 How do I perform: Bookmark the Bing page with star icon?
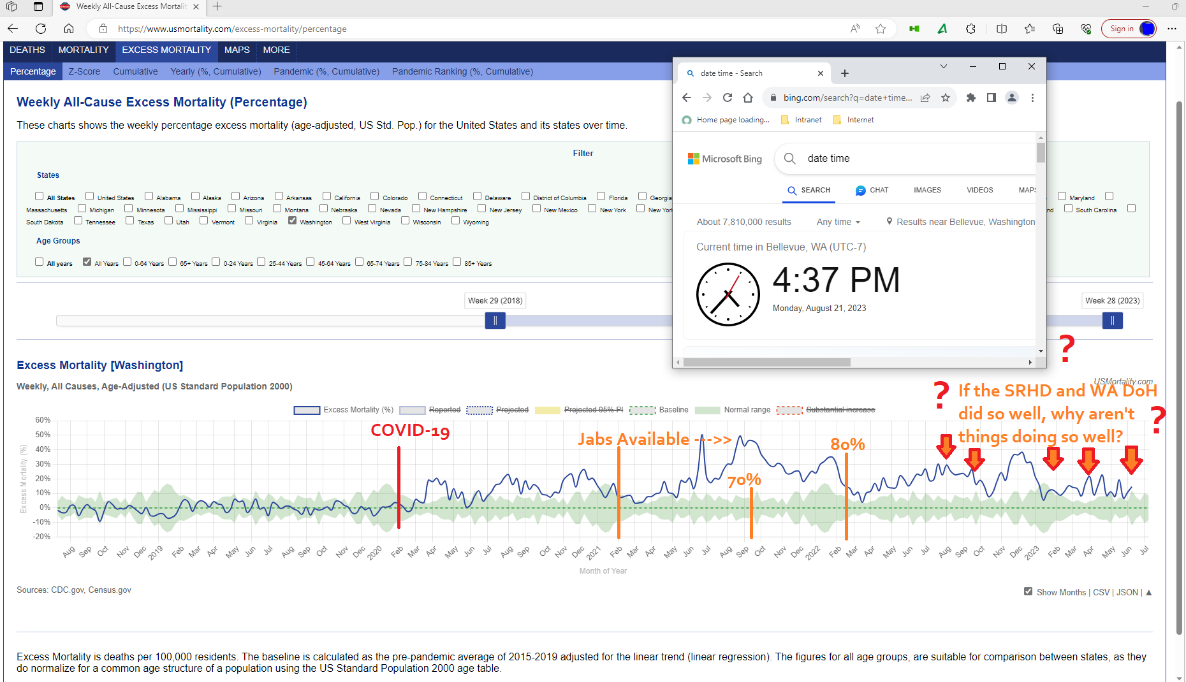(946, 98)
